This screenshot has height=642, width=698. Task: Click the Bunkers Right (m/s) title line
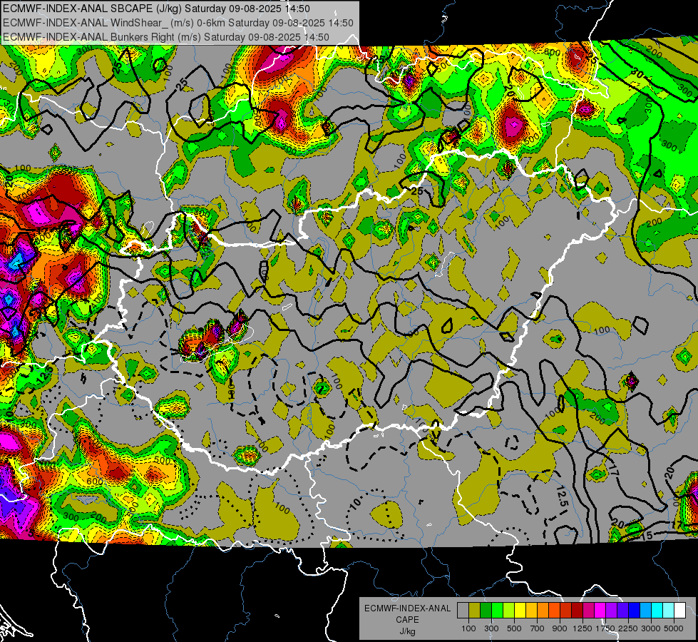click(166, 37)
